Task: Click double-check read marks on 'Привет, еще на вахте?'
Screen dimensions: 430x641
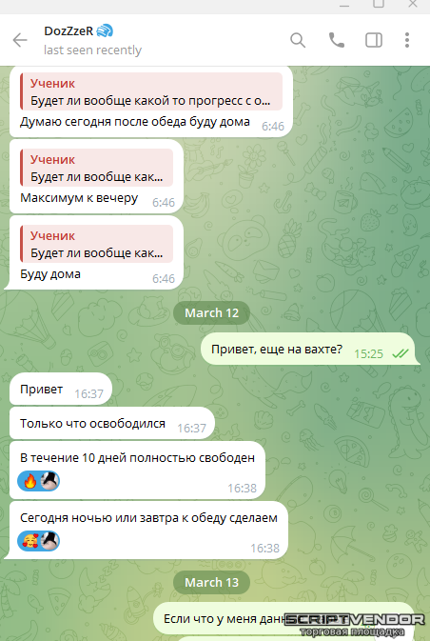Action: (400, 353)
